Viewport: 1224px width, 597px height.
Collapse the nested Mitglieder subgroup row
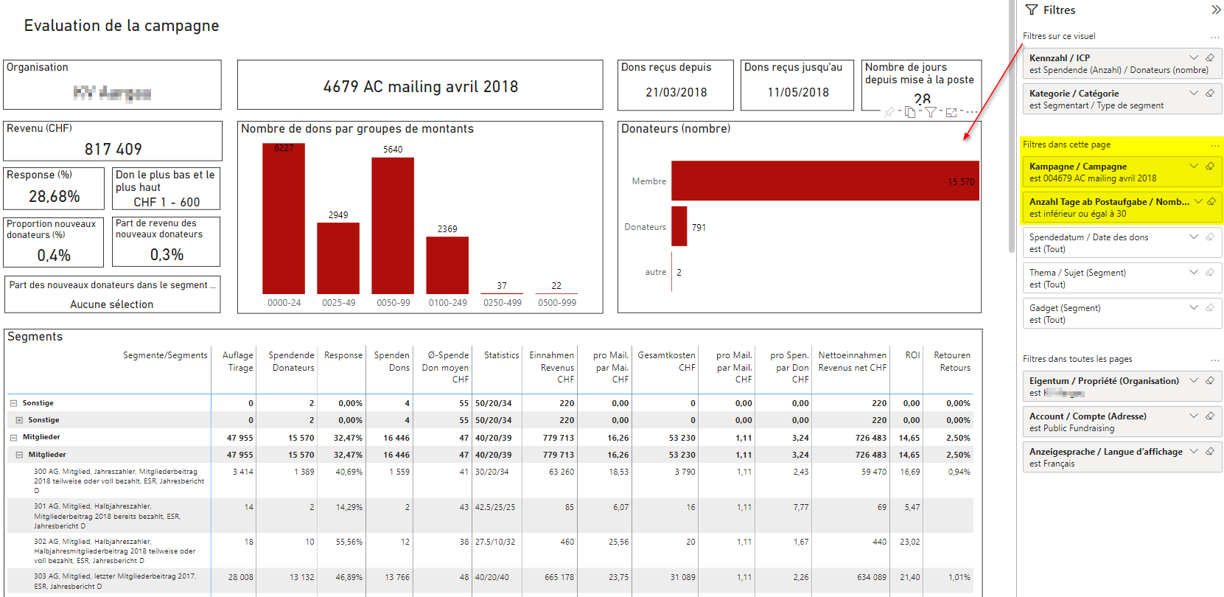[x=19, y=455]
